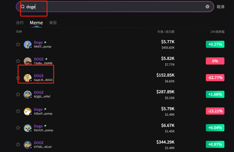The image size is (234, 152).
Task: Click the Doge EbUU9...pump shiba avatar
Action: coord(28,128)
